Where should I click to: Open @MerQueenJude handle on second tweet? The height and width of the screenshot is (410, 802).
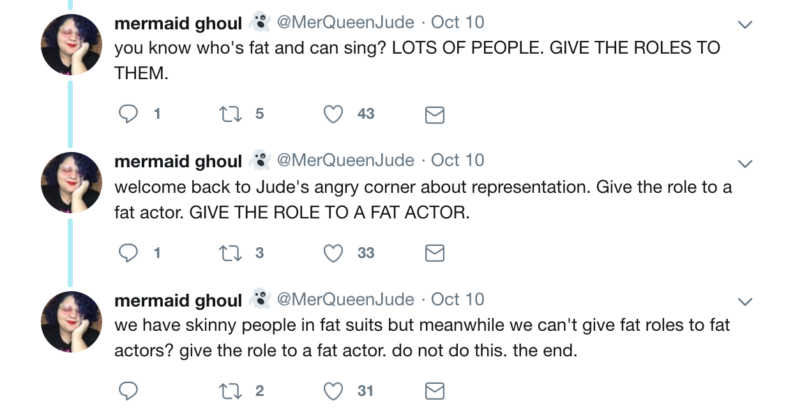pyautogui.click(x=345, y=160)
